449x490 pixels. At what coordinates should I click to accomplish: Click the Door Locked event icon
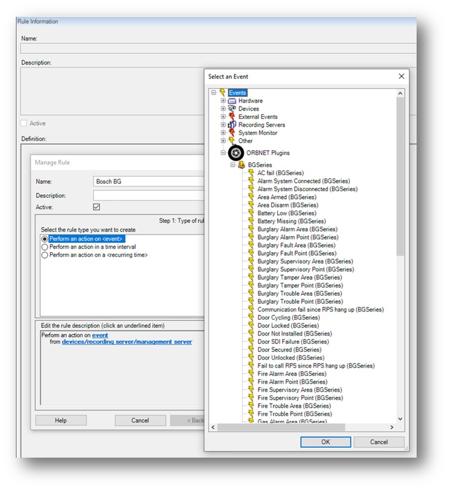click(251, 325)
